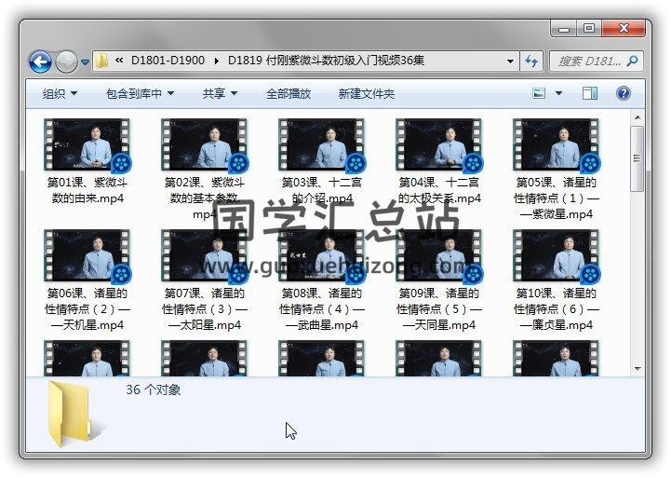Viewport: 671px width, 478px height.
Task: Click the Forward navigation arrow button
Action: [x=66, y=61]
